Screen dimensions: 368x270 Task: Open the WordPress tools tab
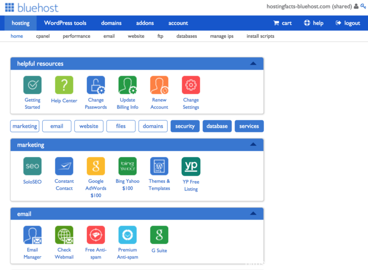point(65,23)
